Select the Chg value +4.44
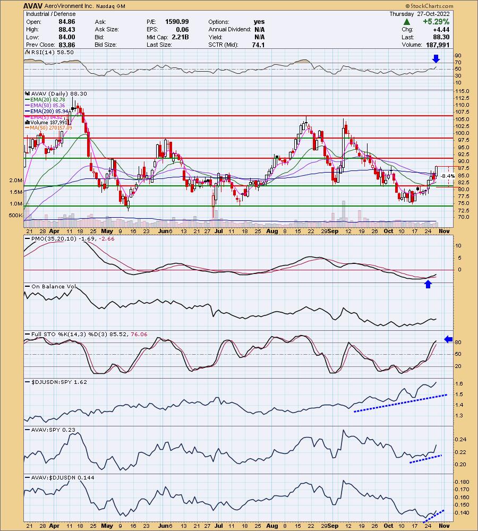 click(441, 29)
